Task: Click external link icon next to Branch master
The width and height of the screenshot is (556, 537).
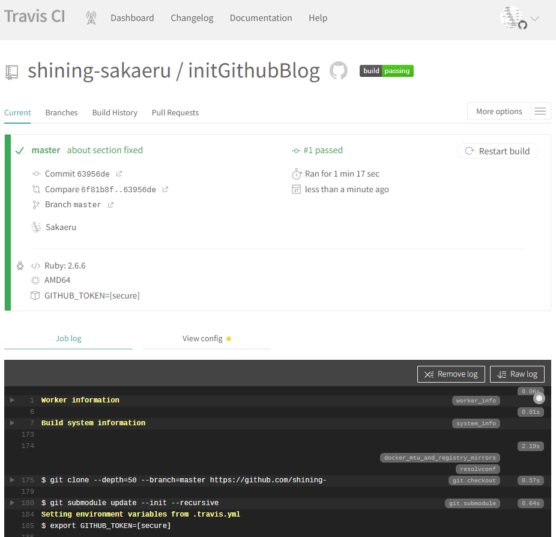Action: tap(110, 205)
